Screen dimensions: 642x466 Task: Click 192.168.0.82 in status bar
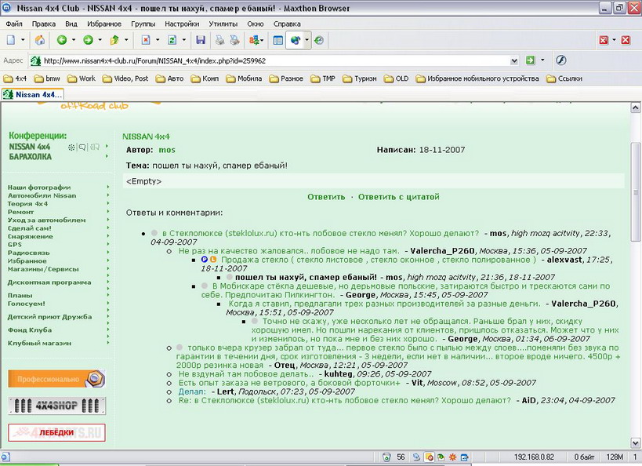[x=534, y=457]
